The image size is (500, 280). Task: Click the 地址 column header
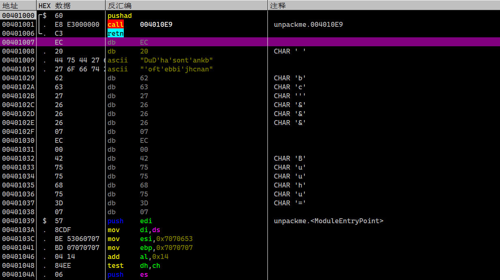[x=11, y=6]
